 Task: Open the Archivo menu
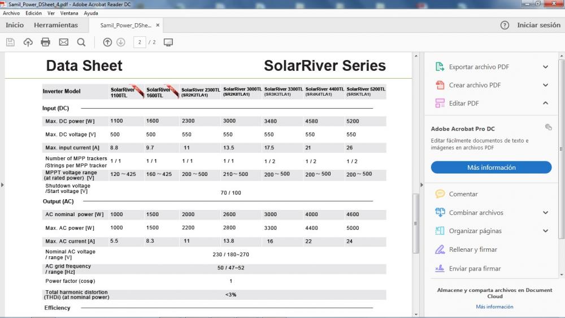point(11,13)
